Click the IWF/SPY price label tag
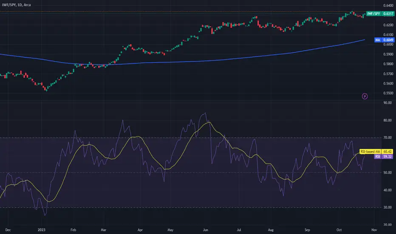Viewport: 396px width, 234px height. click(373, 14)
